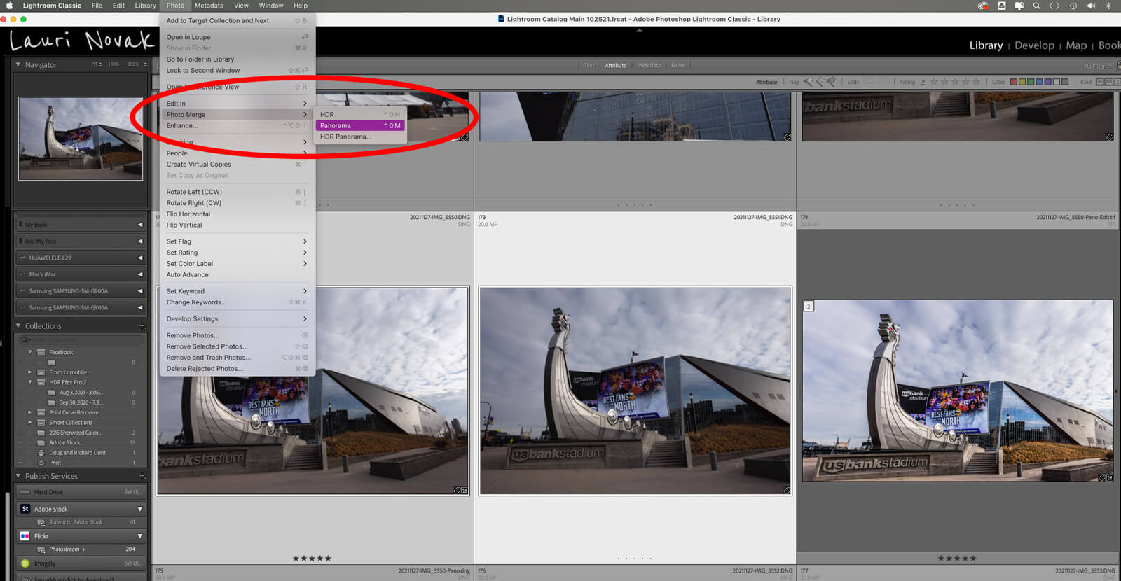1121x581 pixels.
Task: Add new collection with plus icon
Action: click(142, 326)
